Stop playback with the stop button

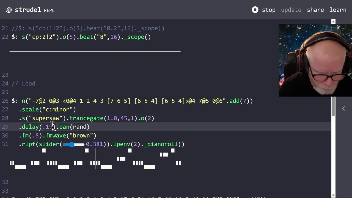pyautogui.click(x=263, y=10)
